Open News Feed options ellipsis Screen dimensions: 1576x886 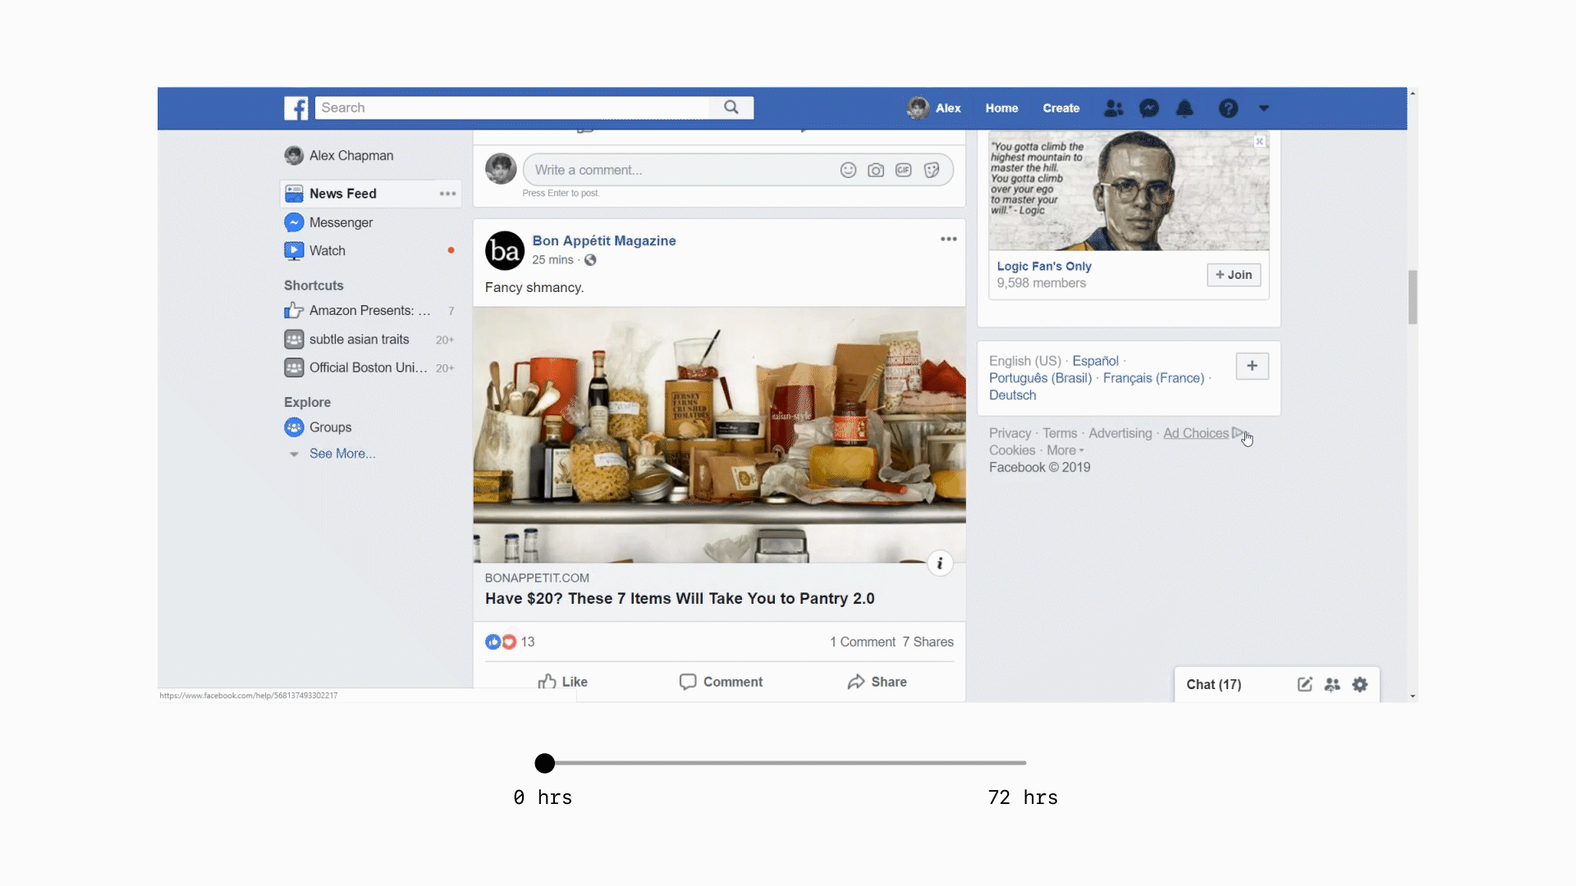coord(447,194)
